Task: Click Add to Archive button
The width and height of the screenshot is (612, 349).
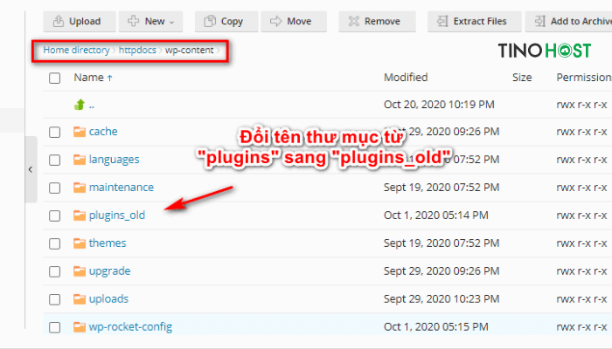Action: [x=568, y=21]
